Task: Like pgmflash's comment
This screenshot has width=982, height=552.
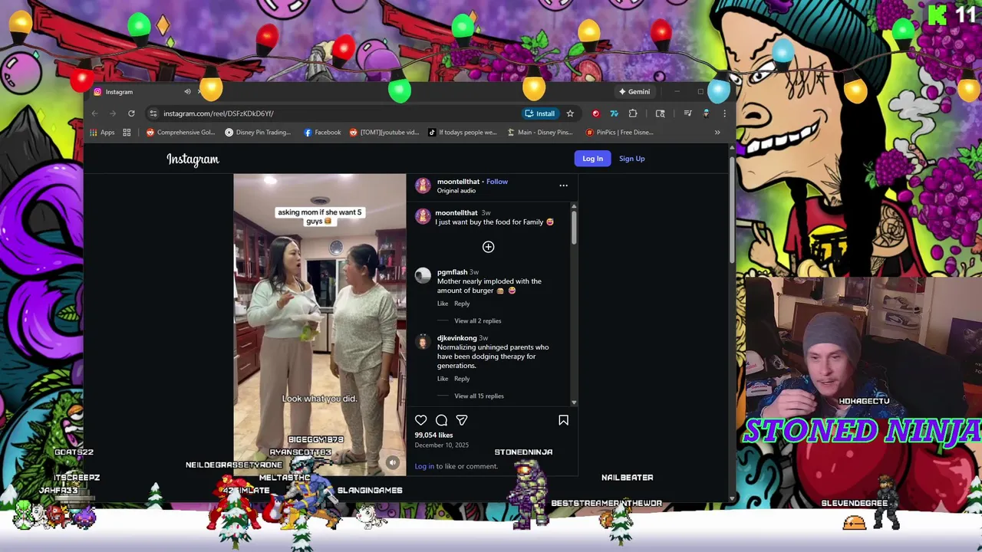Action: point(443,304)
